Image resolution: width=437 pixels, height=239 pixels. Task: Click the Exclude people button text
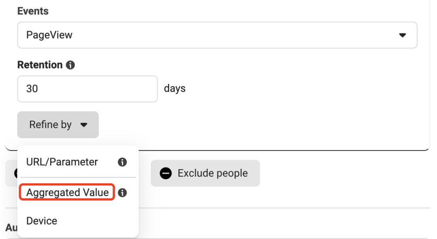[x=212, y=173]
